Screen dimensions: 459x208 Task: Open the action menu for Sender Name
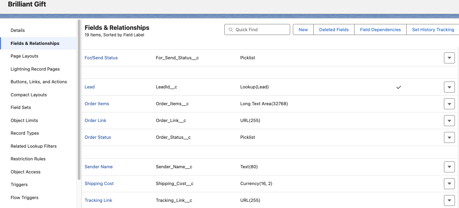tap(449, 167)
